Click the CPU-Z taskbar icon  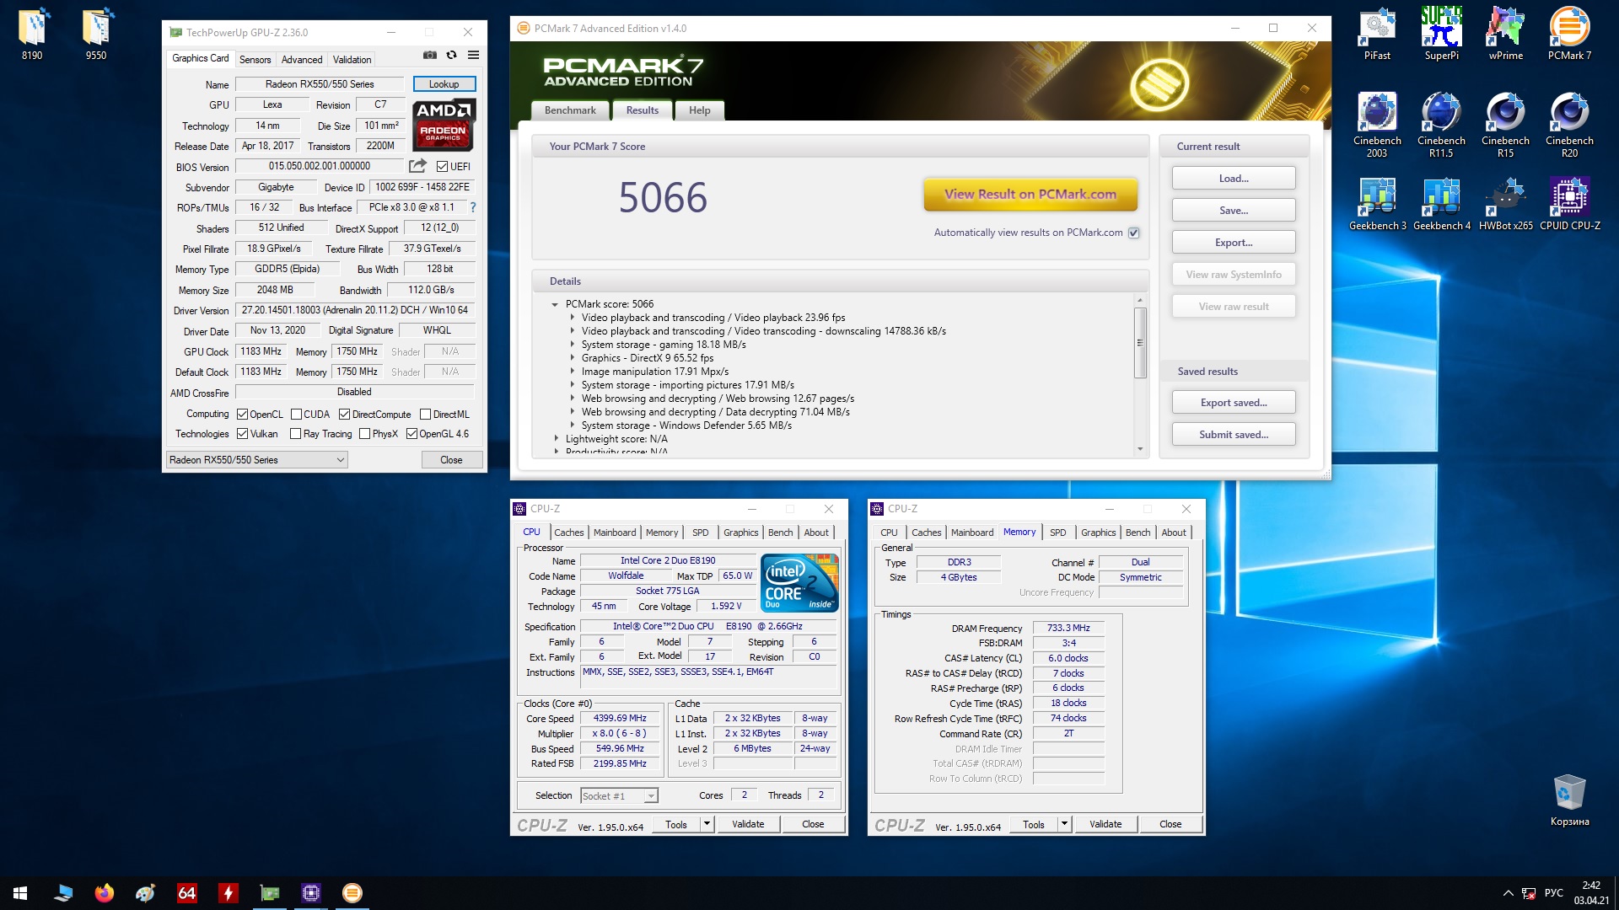click(311, 893)
